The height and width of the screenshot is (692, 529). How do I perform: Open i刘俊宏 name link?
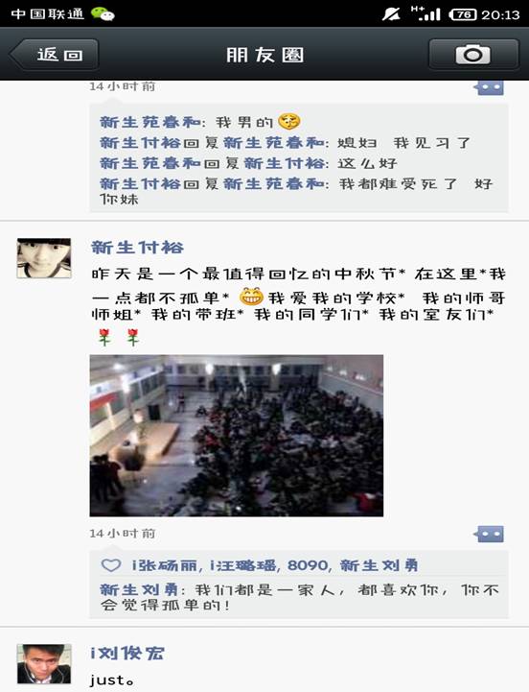[126, 654]
